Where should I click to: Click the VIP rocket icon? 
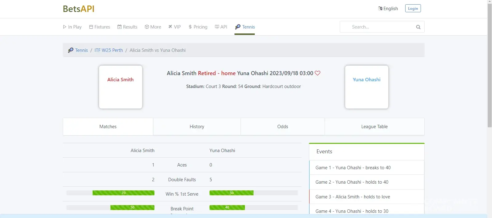[x=170, y=27]
